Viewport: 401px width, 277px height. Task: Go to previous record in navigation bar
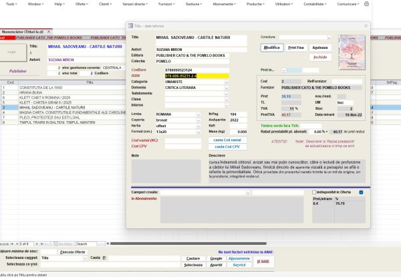17,244
